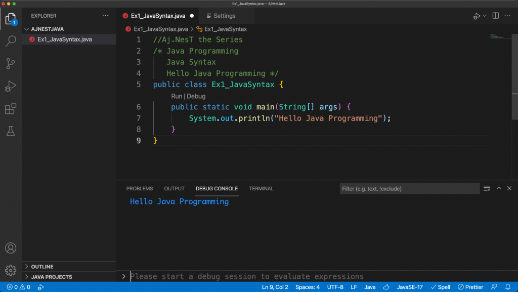Collapse the AJNESTJAVA folder section
Screen dimensions: 518x292
[x=47, y=29]
